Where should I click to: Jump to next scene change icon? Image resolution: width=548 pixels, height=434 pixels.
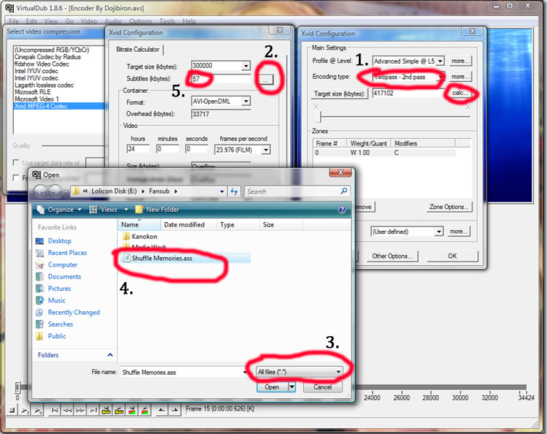[145, 410]
